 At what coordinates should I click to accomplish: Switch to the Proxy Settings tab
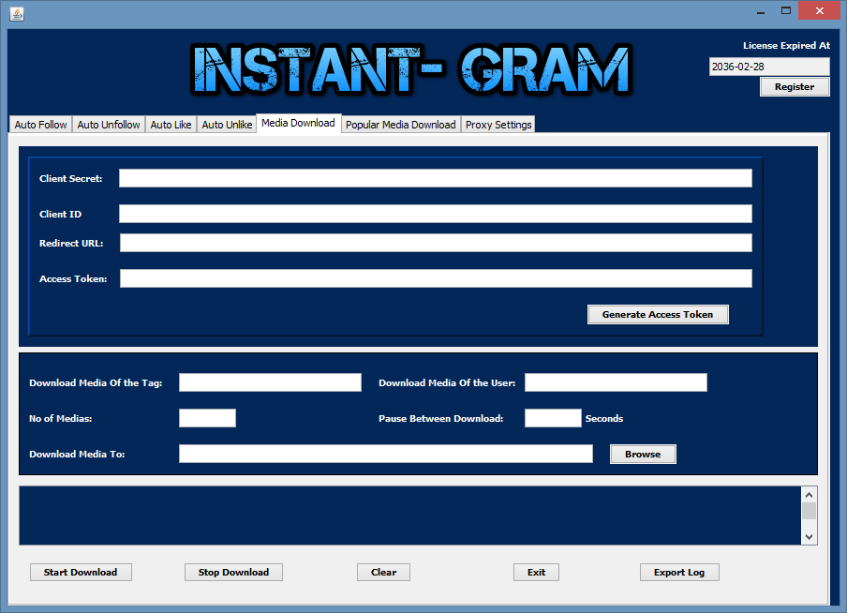coord(498,125)
